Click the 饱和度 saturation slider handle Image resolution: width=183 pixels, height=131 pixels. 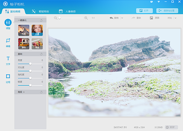30,78
